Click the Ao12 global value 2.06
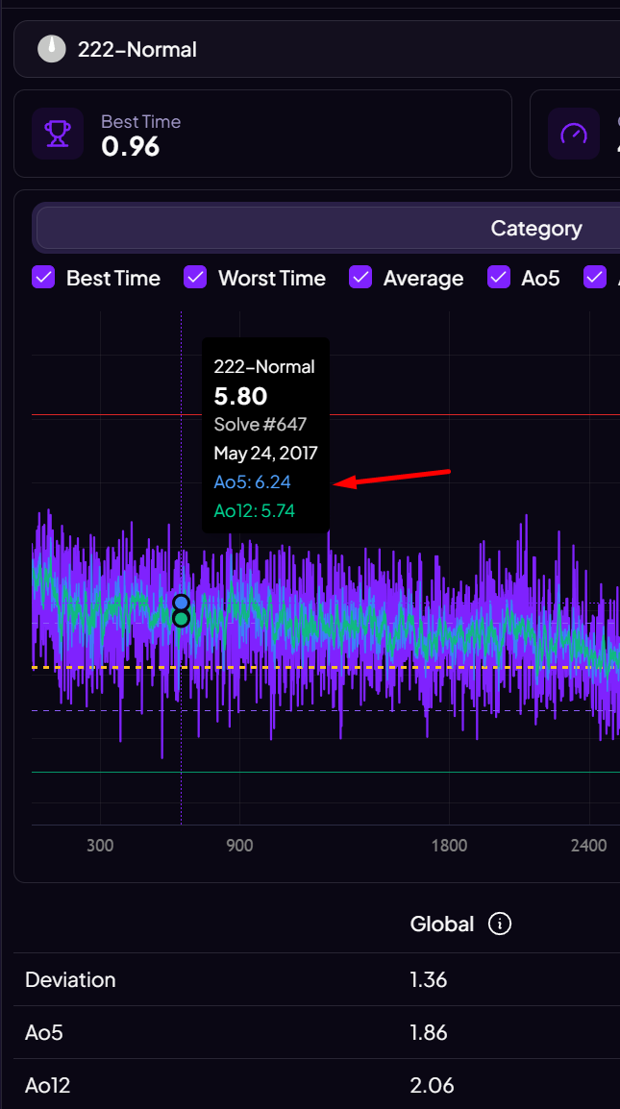The image size is (620, 1109). click(432, 1086)
